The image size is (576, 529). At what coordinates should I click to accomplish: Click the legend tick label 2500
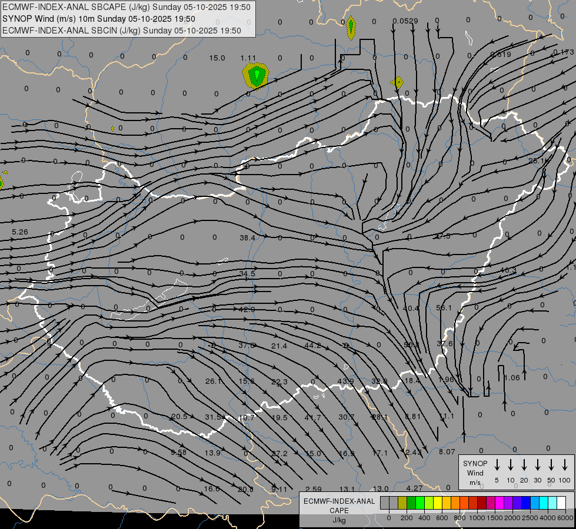tap(530, 518)
